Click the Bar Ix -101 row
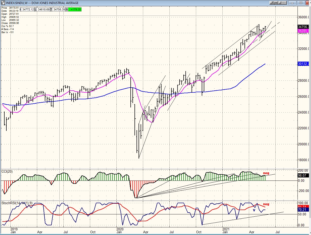 coord(8,32)
